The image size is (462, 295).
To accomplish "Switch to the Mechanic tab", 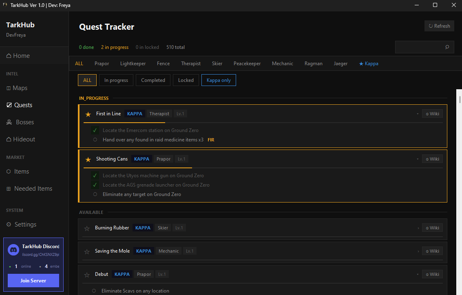I will (282, 63).
